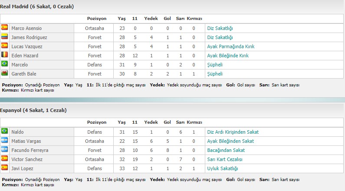Click the Real Madrid Pozisyon column header
Screen dimensions: 345x191
click(x=97, y=19)
